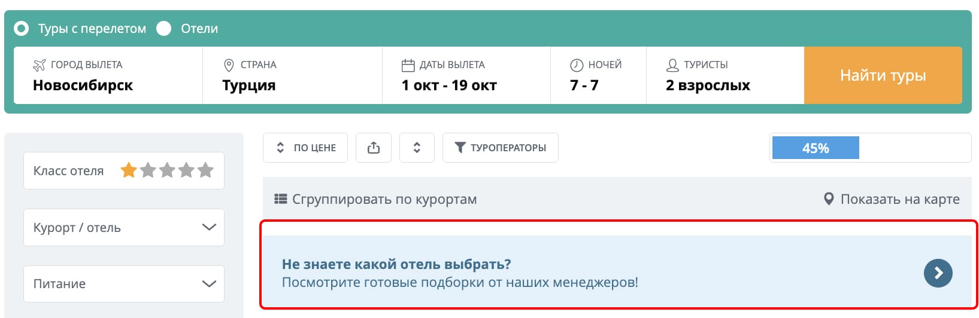This screenshot has height=318, width=979.
Task: Click the first hotel class star
Action: (129, 170)
